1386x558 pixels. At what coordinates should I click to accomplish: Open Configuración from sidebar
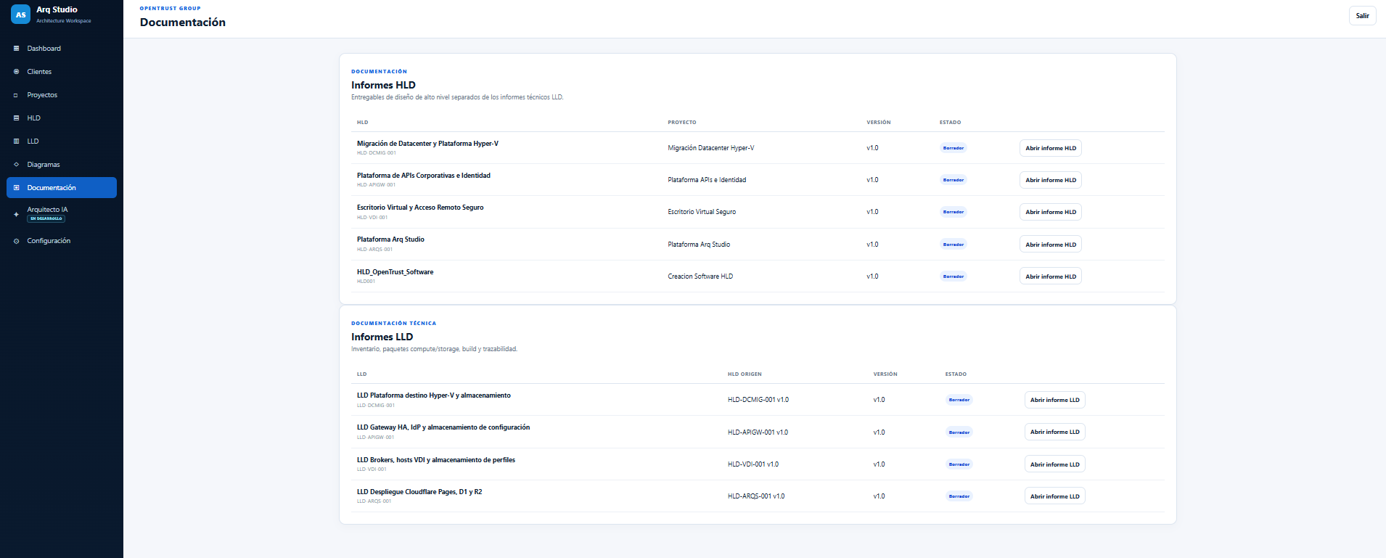[x=62, y=241]
